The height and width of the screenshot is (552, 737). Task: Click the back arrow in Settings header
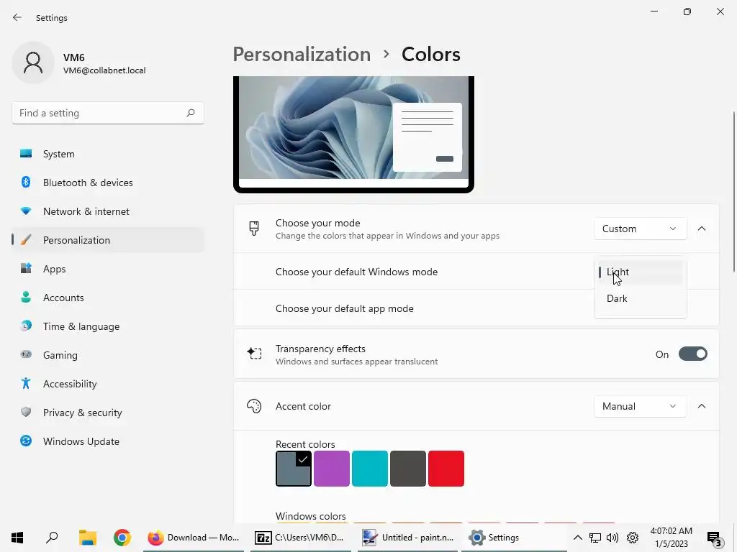pos(17,17)
